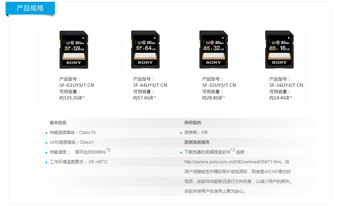
Task: Click 下载免费的数据挽救软件 text
Action: pos(207,152)
